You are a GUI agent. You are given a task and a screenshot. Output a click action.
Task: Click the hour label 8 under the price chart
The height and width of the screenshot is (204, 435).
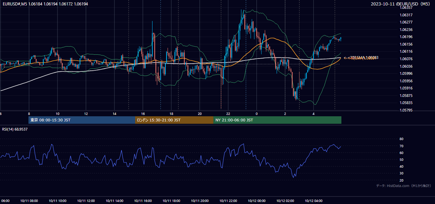(x=29, y=114)
